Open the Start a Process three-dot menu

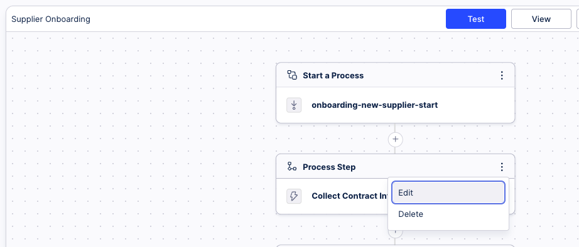(502, 76)
